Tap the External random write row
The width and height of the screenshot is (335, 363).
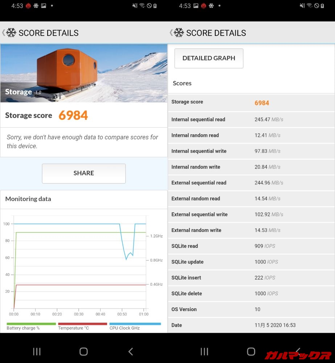click(x=251, y=230)
